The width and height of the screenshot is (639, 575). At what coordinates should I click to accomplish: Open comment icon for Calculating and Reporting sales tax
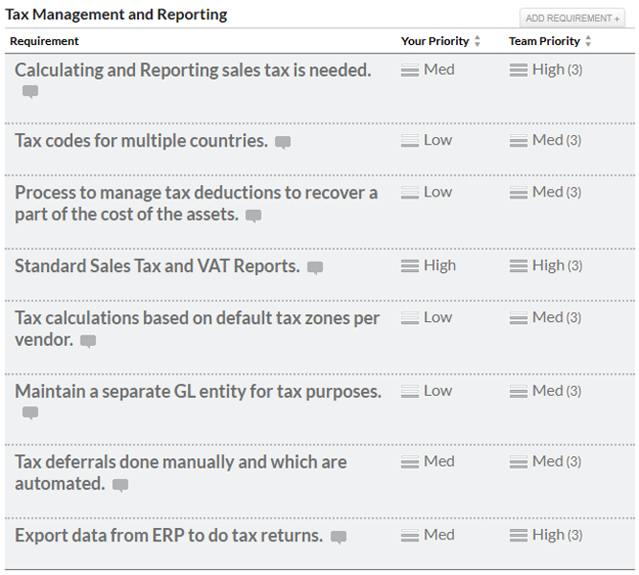[31, 92]
